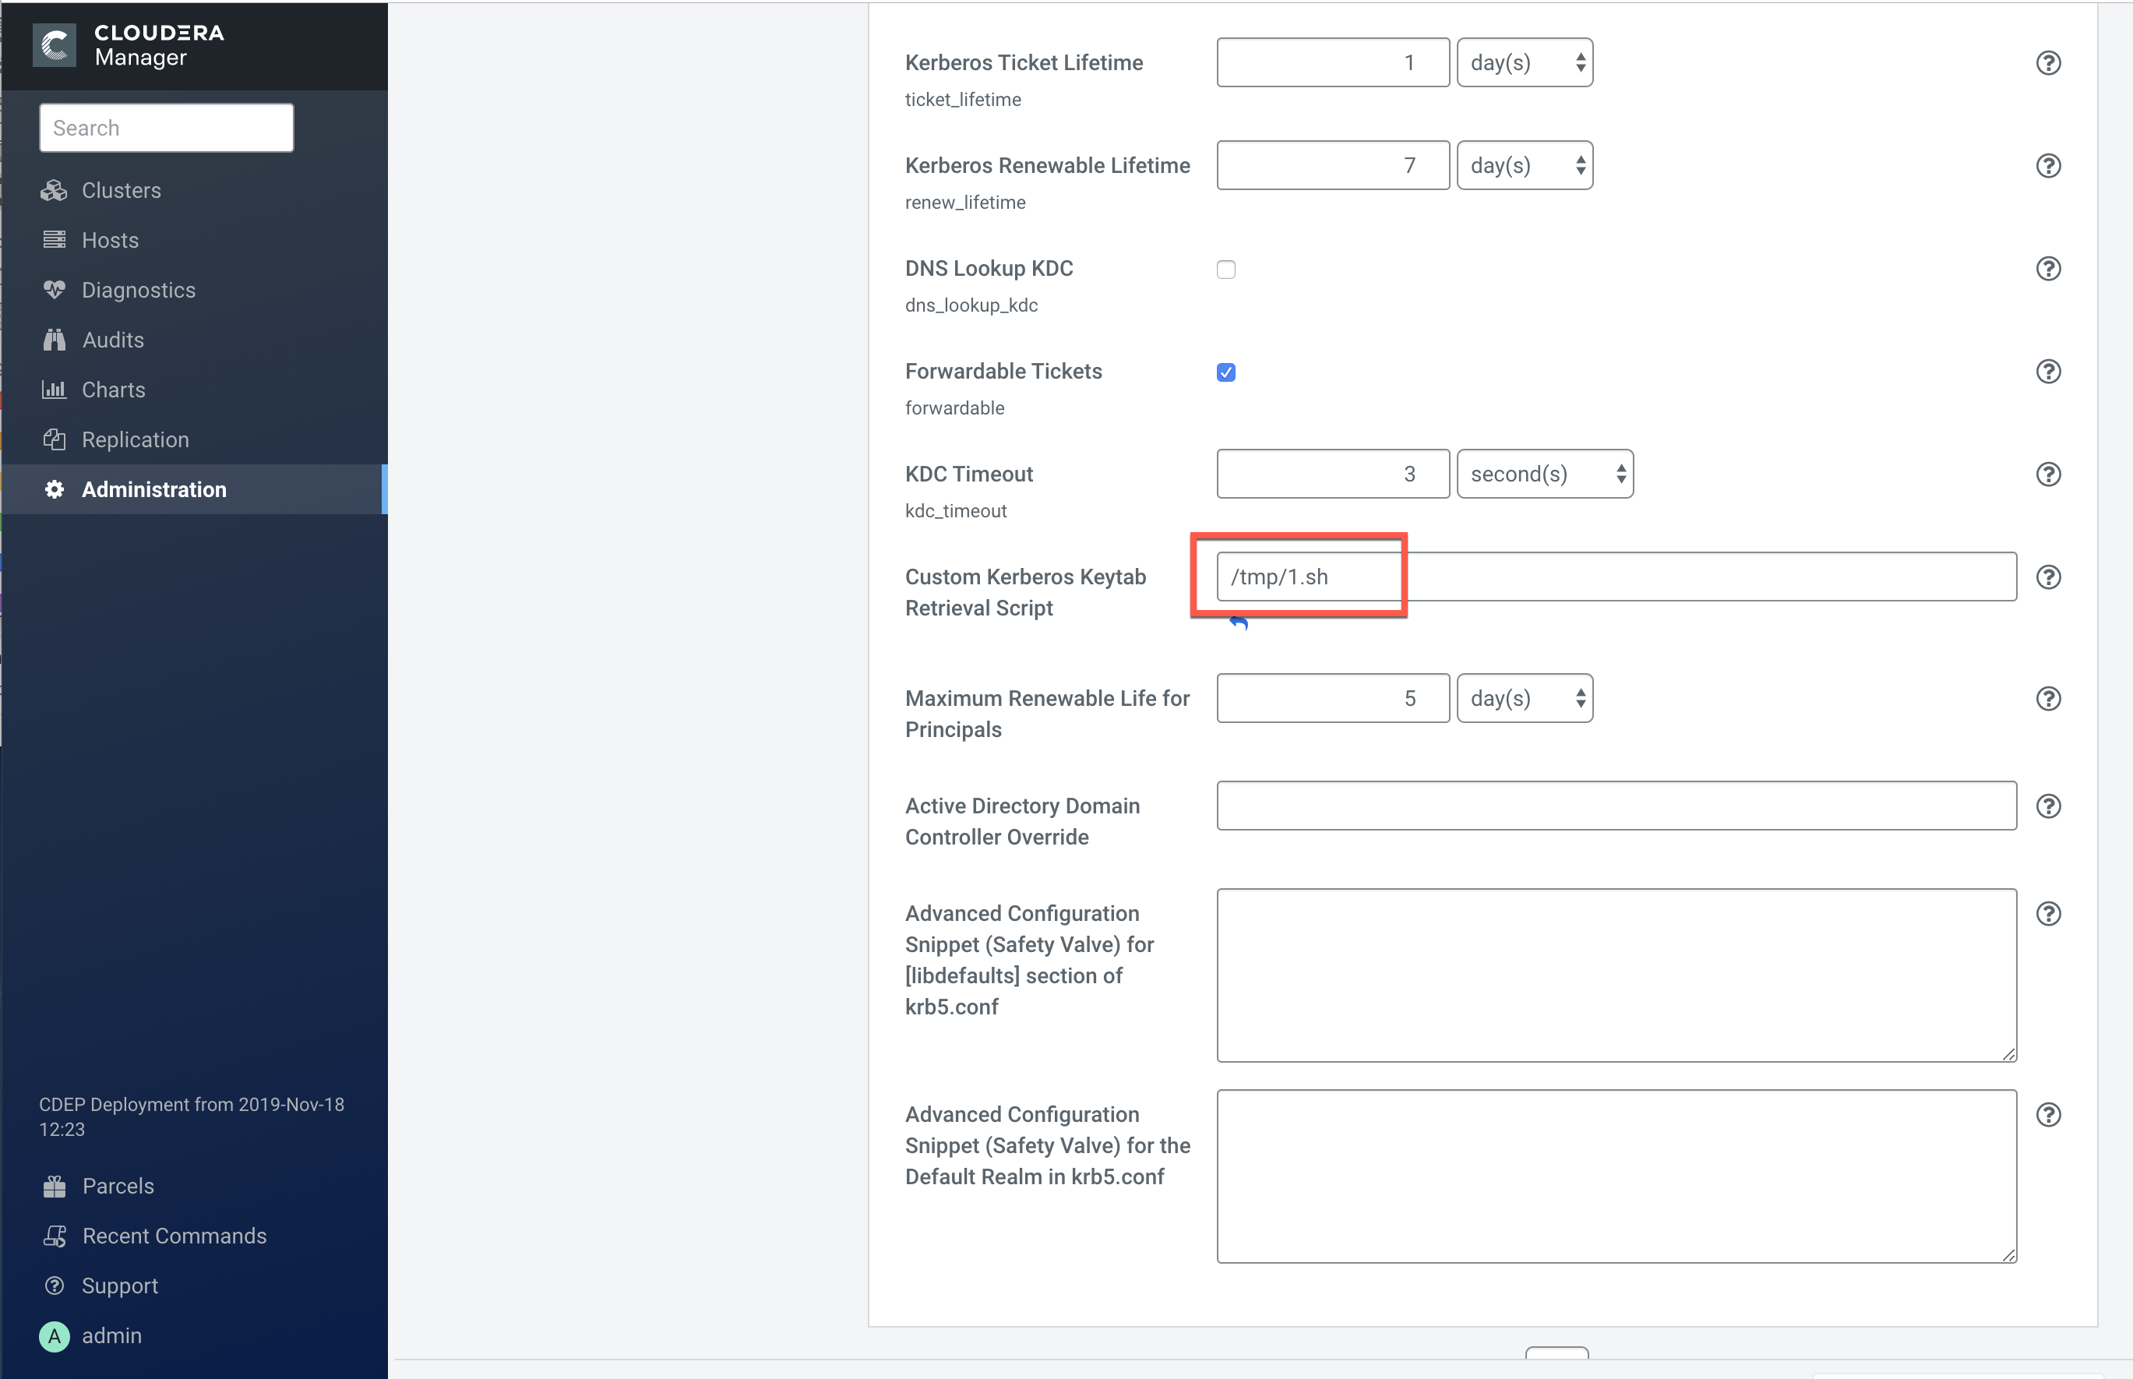This screenshot has width=2133, height=1379.
Task: Revert the Custom Kerberos Keytab script value
Action: [1239, 622]
